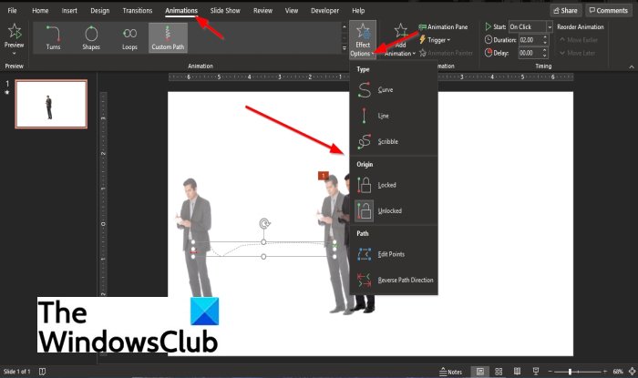This screenshot has width=638, height=378.
Task: Open the Comments button
Action: pyautogui.click(x=609, y=11)
